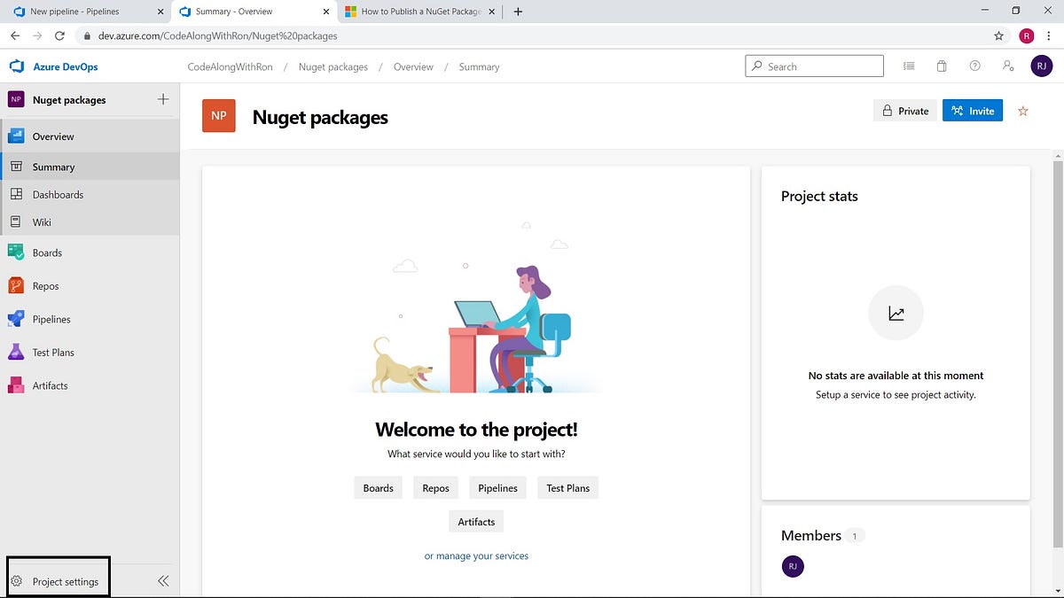Open the Wiki icon in sidebar
This screenshot has height=598, width=1064.
[16, 221]
